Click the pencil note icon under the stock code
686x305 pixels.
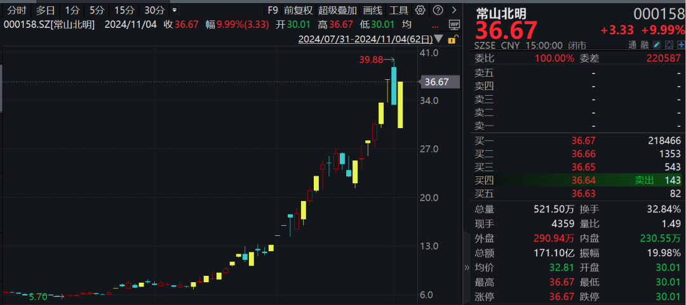coord(657,44)
